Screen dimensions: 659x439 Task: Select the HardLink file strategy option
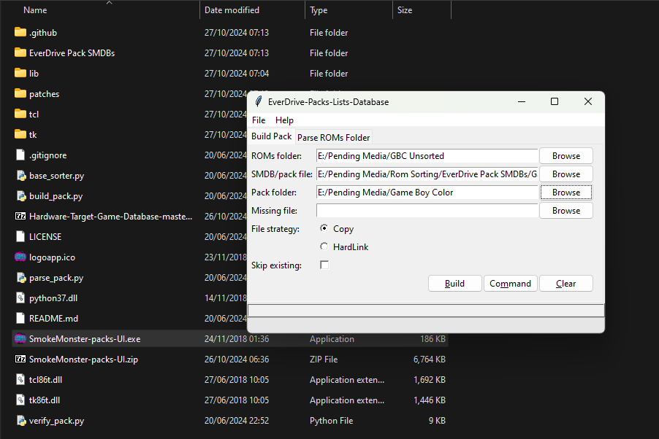324,246
